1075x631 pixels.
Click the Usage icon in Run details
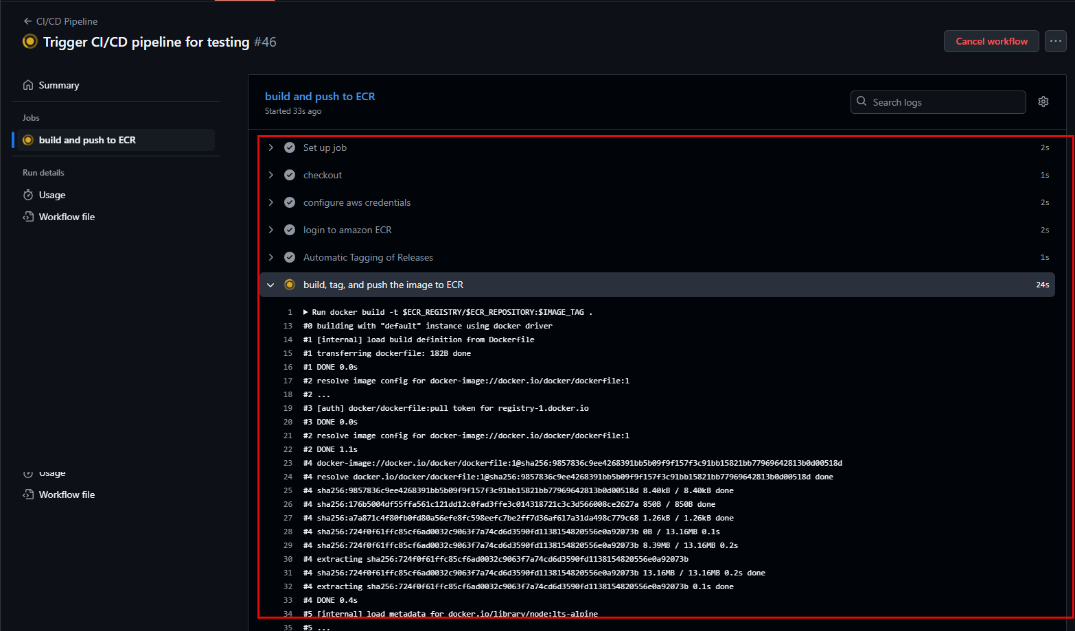(x=27, y=195)
